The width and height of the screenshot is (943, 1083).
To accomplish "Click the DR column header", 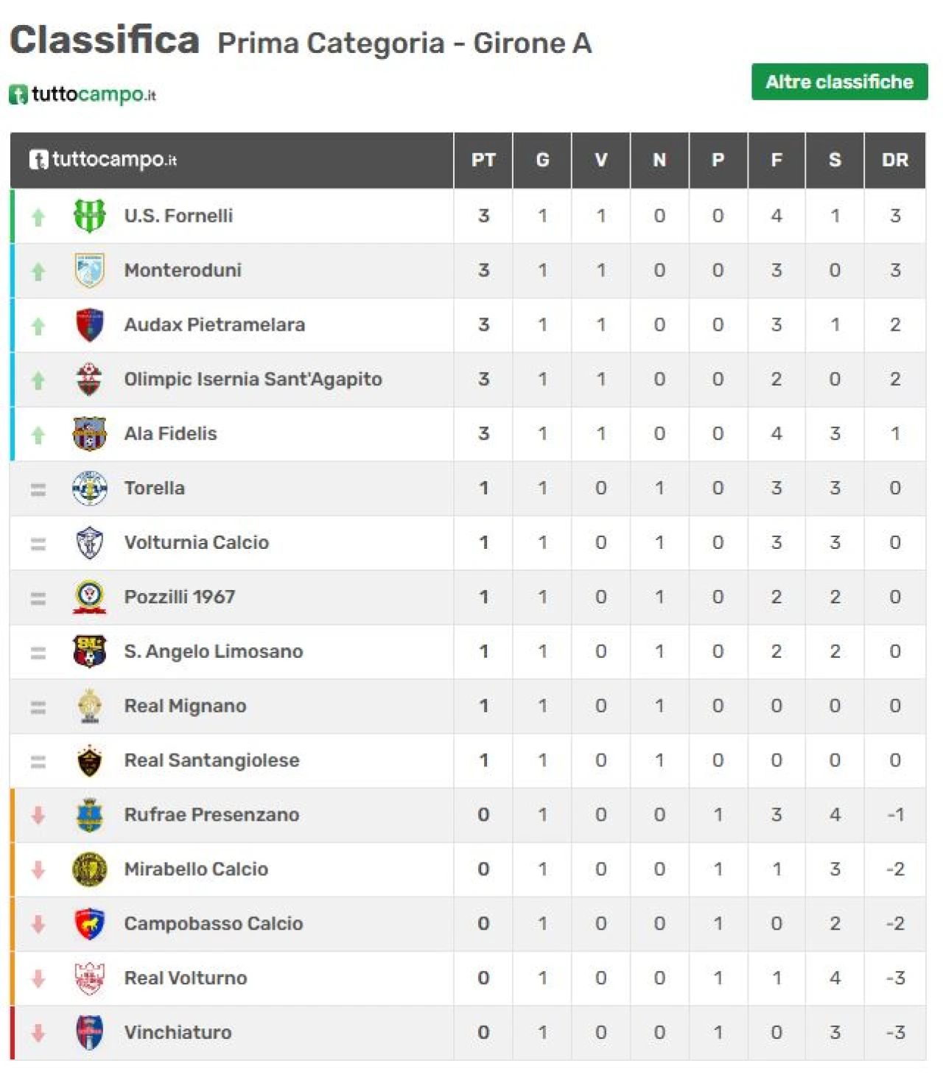I will (895, 160).
